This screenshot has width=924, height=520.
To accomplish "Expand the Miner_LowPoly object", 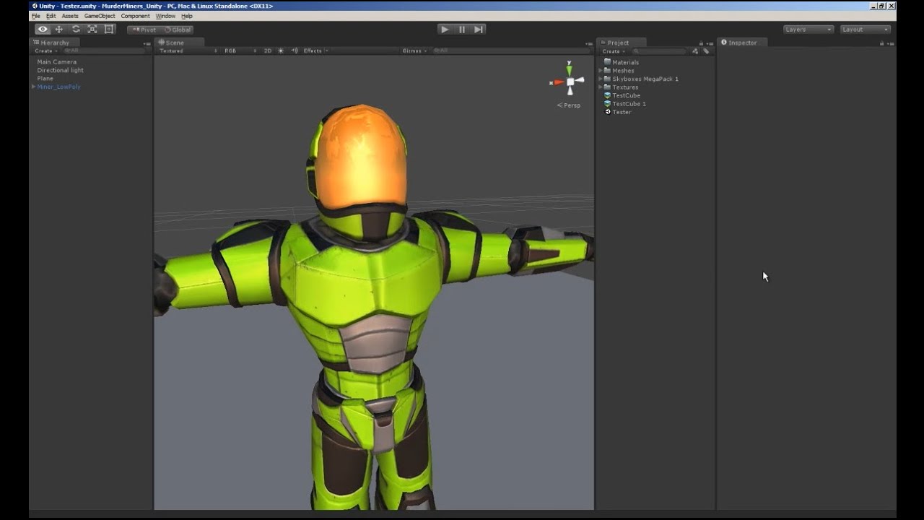I will tap(33, 87).
